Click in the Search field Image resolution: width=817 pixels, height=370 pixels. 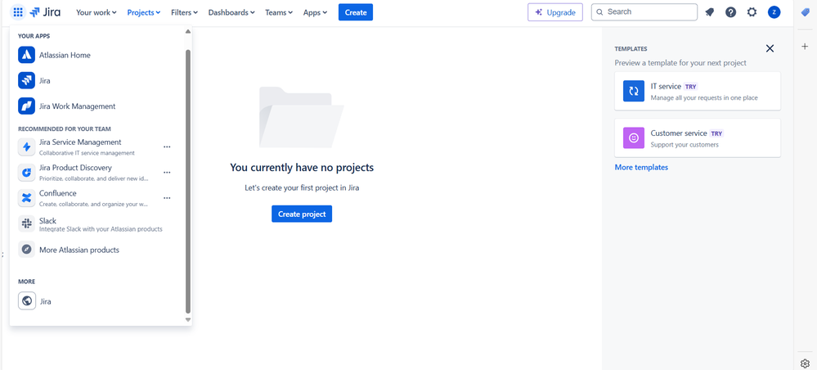click(x=644, y=12)
